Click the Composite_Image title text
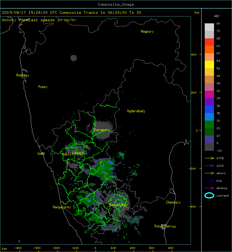 116,4
